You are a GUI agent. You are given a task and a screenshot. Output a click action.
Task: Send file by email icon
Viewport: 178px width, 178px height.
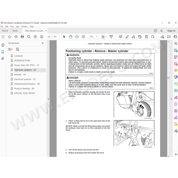pyautogui.click(x=169, y=37)
